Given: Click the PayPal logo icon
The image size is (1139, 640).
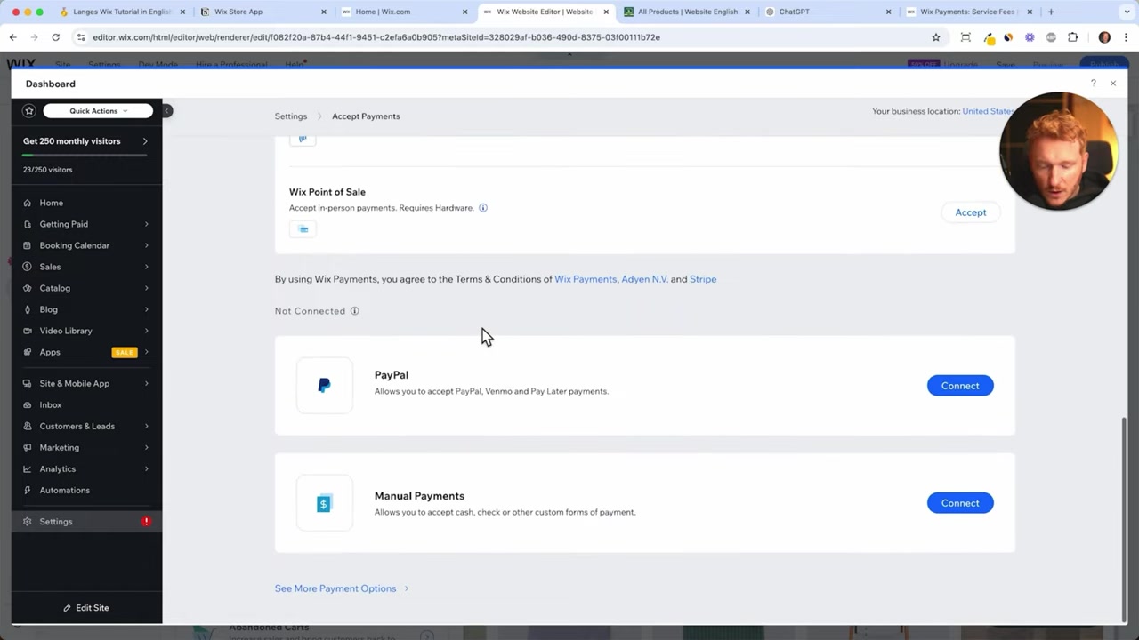Looking at the screenshot, I should tap(324, 386).
